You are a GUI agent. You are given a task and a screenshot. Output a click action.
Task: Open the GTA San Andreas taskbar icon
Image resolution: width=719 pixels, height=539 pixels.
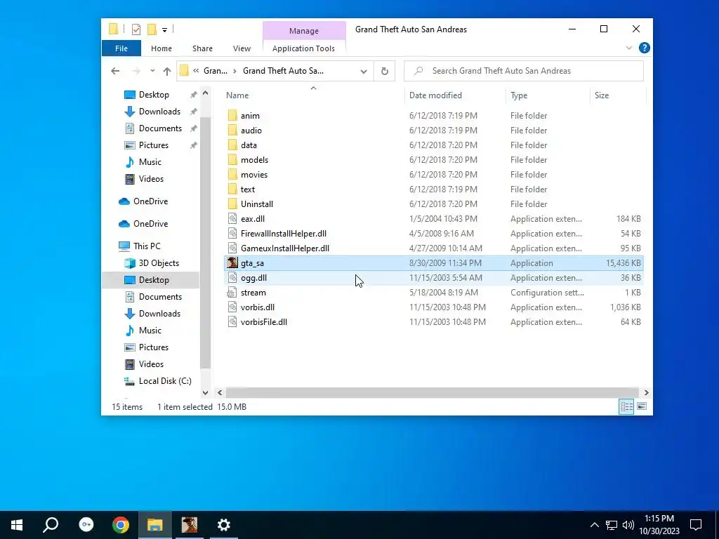(x=189, y=525)
